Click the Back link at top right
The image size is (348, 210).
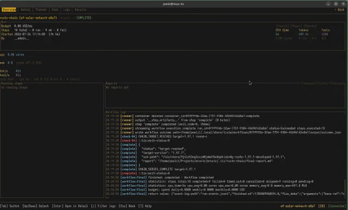tap(339, 10)
